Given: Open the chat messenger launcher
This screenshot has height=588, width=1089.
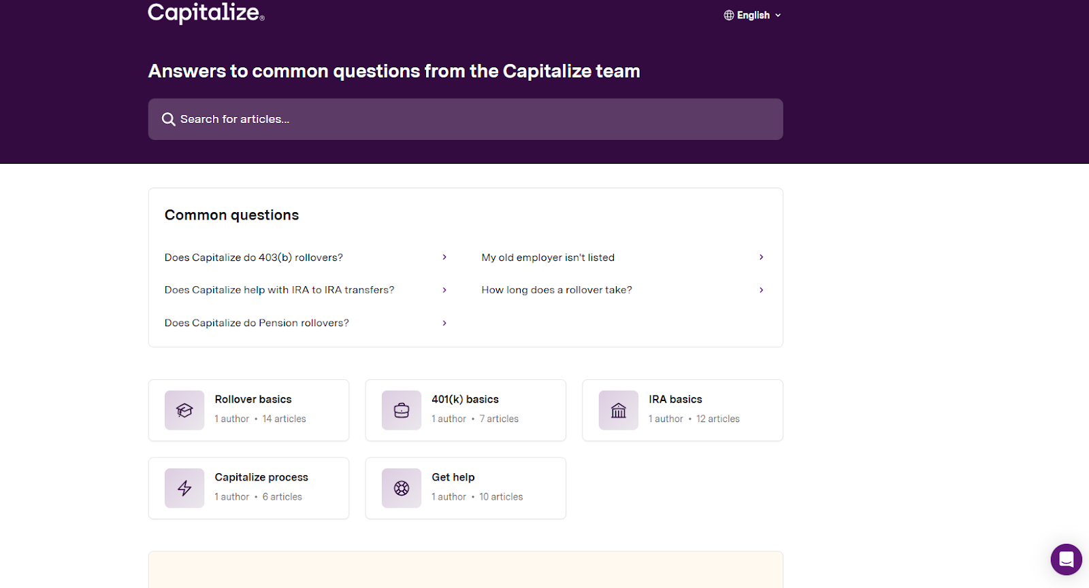Looking at the screenshot, I should [x=1067, y=559].
